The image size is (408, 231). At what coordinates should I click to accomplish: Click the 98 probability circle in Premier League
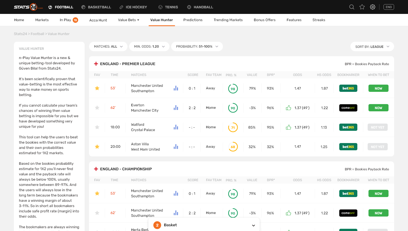pyautogui.click(x=233, y=89)
